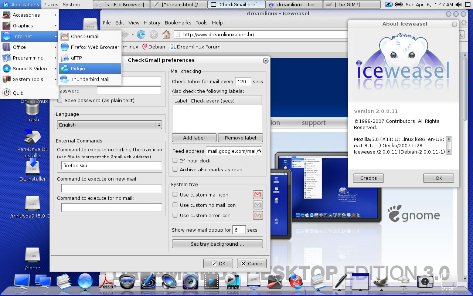Viewport: 473px width, 296px height.
Task: Open the Places menu in the top panel
Action: pyautogui.click(x=51, y=4)
